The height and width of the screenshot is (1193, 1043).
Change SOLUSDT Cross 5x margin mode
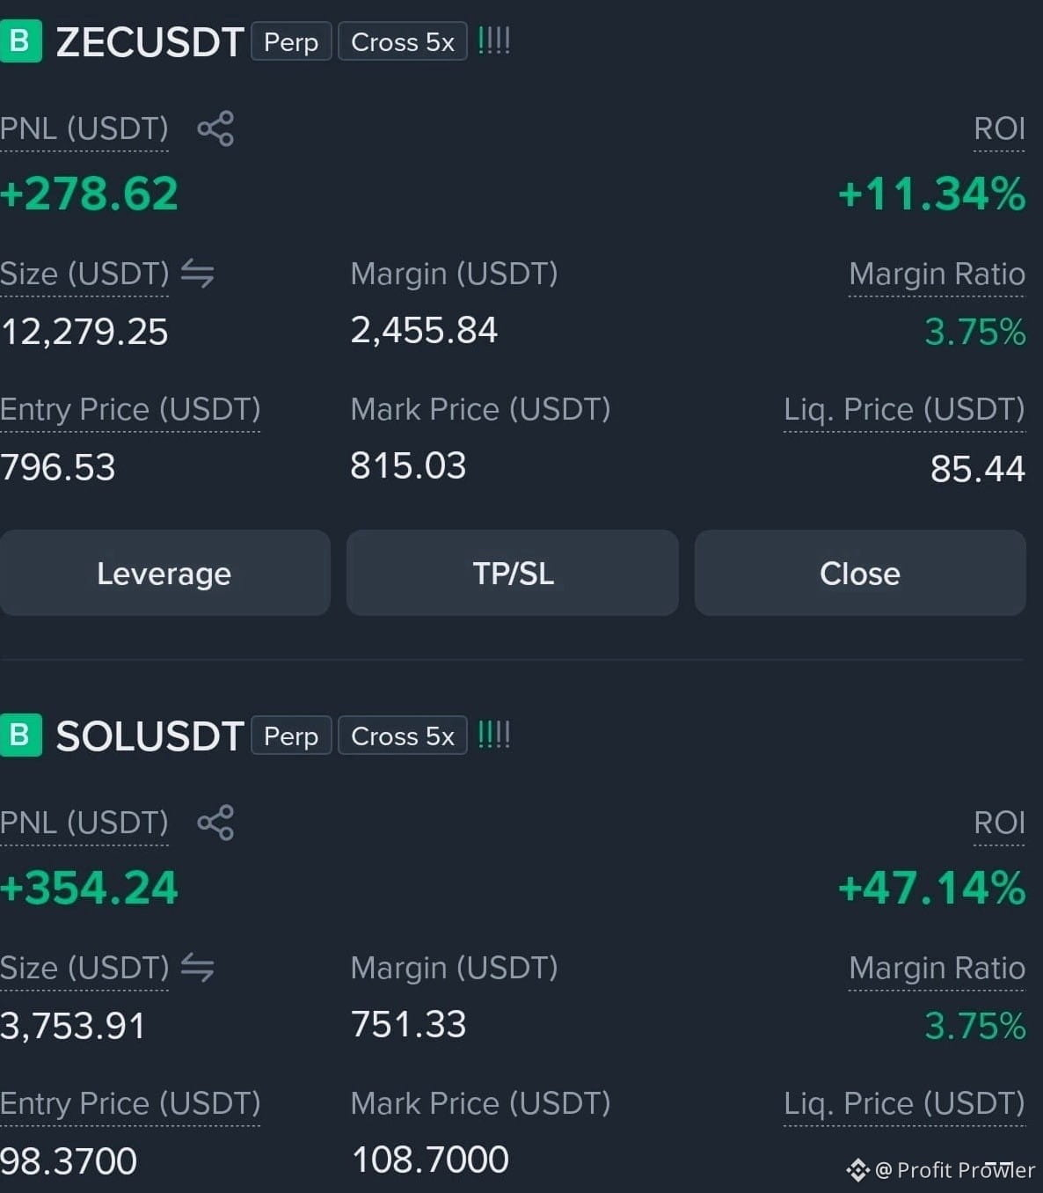click(403, 736)
